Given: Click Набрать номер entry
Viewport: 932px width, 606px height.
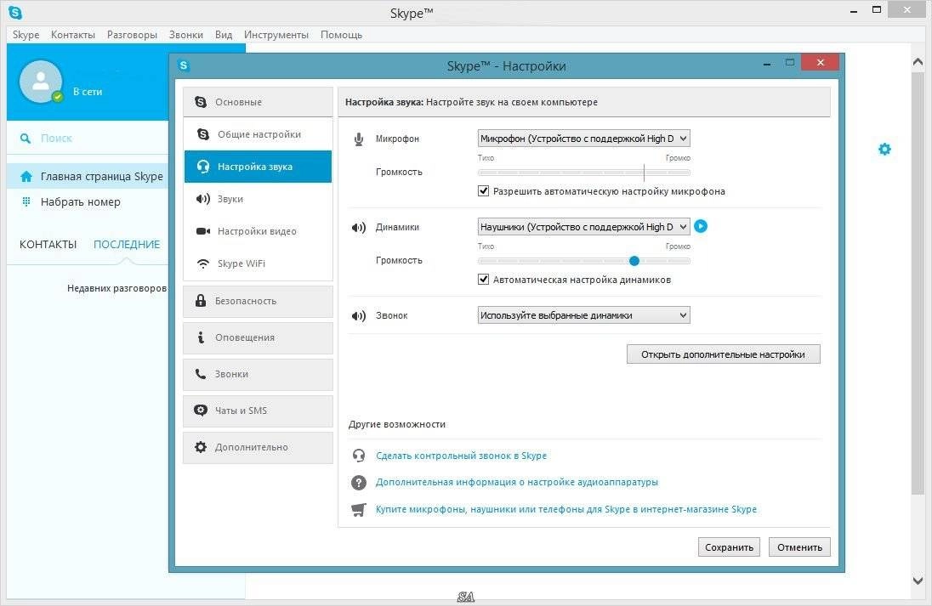Looking at the screenshot, I should (88, 202).
